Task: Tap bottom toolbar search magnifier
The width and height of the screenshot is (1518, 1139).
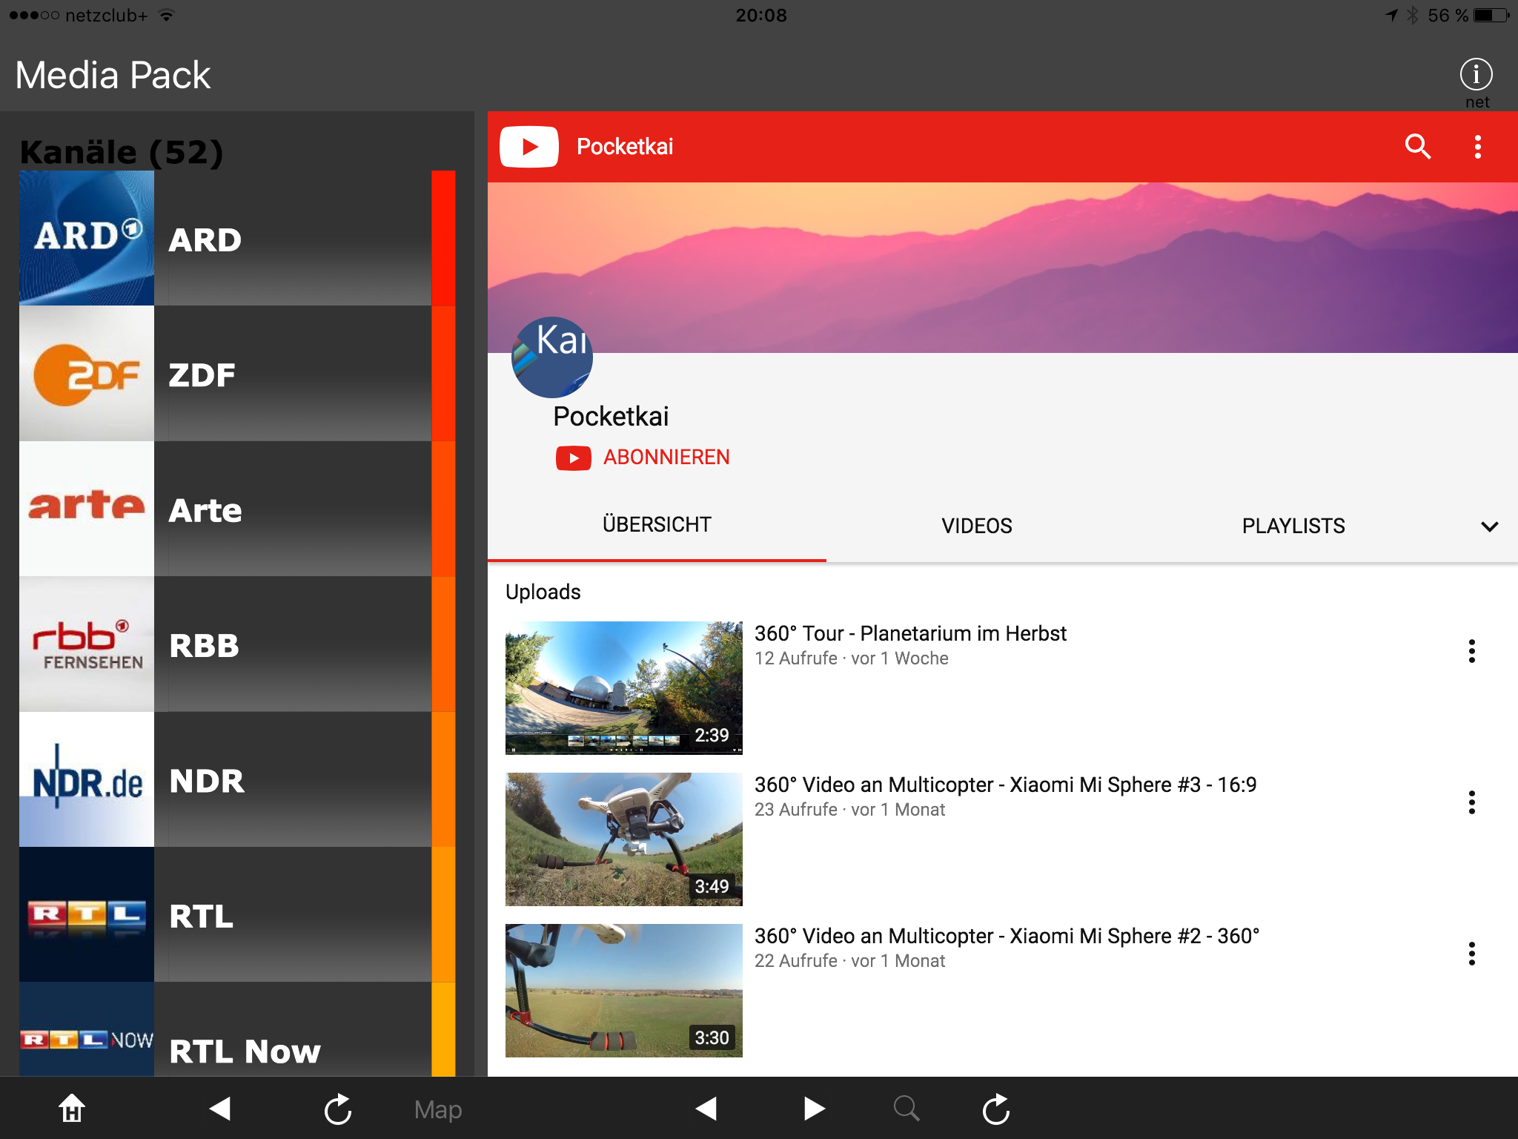Action: coord(906,1109)
